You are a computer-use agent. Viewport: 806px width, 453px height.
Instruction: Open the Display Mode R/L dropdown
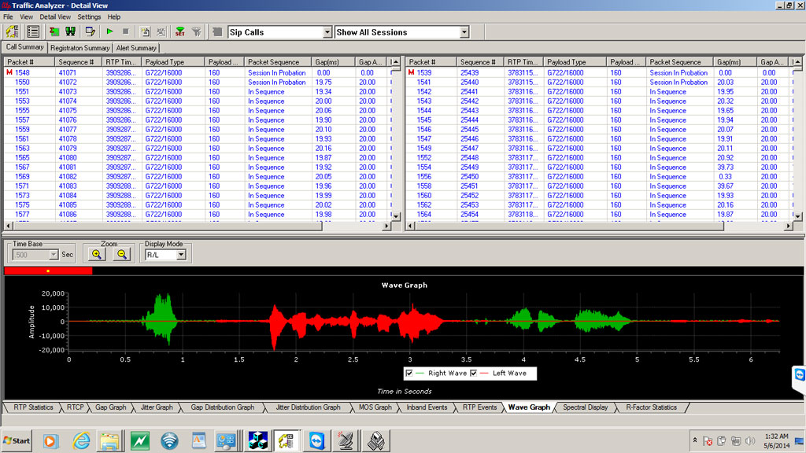pyautogui.click(x=180, y=255)
